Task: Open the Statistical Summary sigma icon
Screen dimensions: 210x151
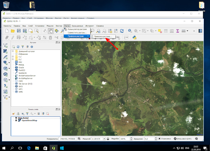Action: coord(178,31)
